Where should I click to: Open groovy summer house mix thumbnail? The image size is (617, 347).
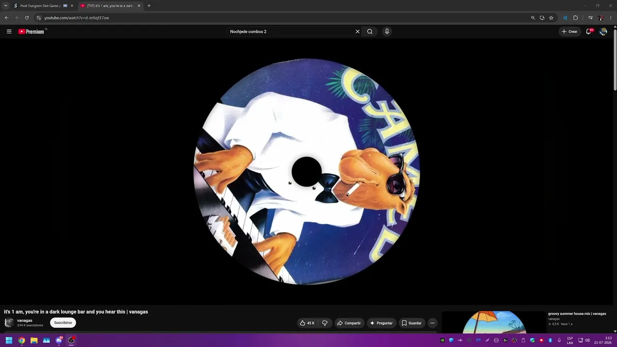pos(494,322)
